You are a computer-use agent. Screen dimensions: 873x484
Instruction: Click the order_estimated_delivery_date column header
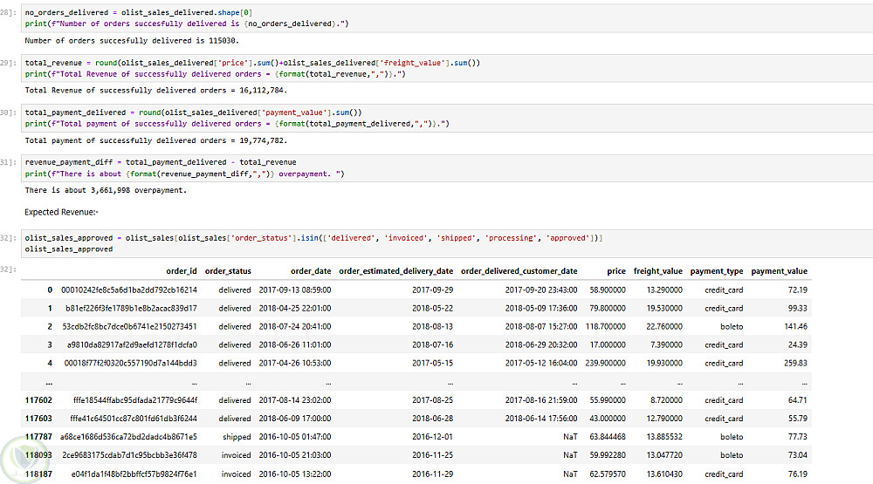tap(395, 271)
